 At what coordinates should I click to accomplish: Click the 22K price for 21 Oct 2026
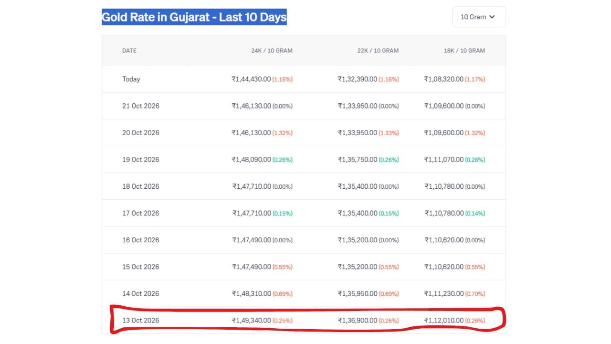click(x=358, y=106)
